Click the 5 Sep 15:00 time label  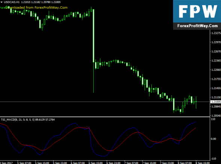point(42,163)
